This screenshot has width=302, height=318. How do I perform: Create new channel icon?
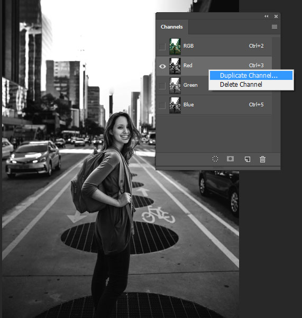tap(248, 159)
